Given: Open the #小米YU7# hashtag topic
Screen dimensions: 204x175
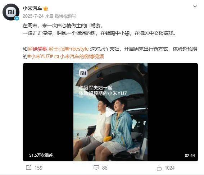Looking at the screenshot, I should (40, 56).
